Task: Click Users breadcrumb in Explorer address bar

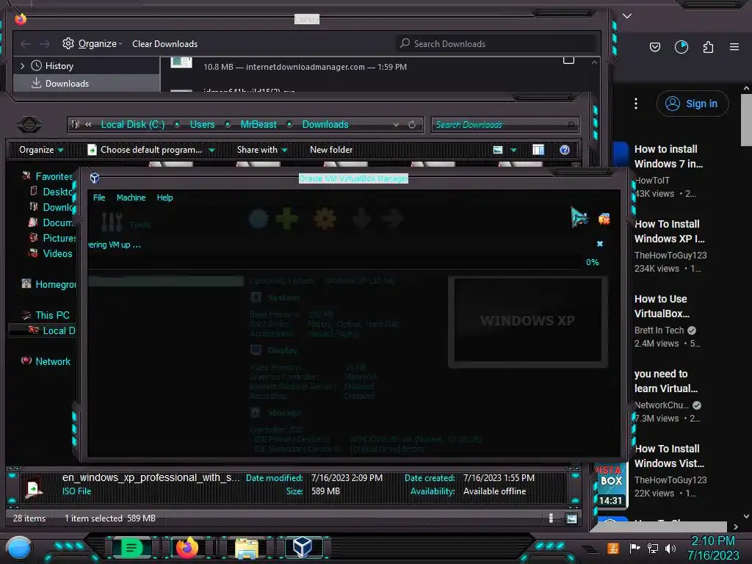Action: point(202,124)
